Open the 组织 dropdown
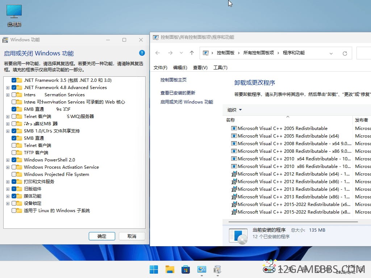The image size is (371, 278). [x=234, y=110]
